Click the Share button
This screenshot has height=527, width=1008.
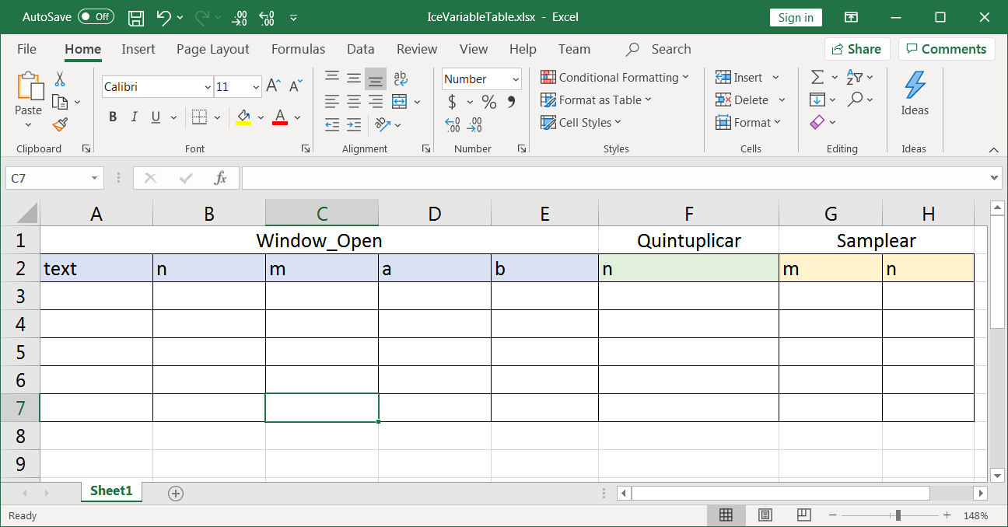pyautogui.click(x=857, y=49)
